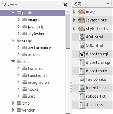Select the favicon.ico image file icon
Viewport: 113px width, 114px height.
coord(82,80)
